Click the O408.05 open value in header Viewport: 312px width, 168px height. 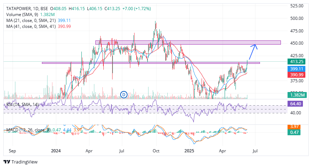tap(58, 8)
